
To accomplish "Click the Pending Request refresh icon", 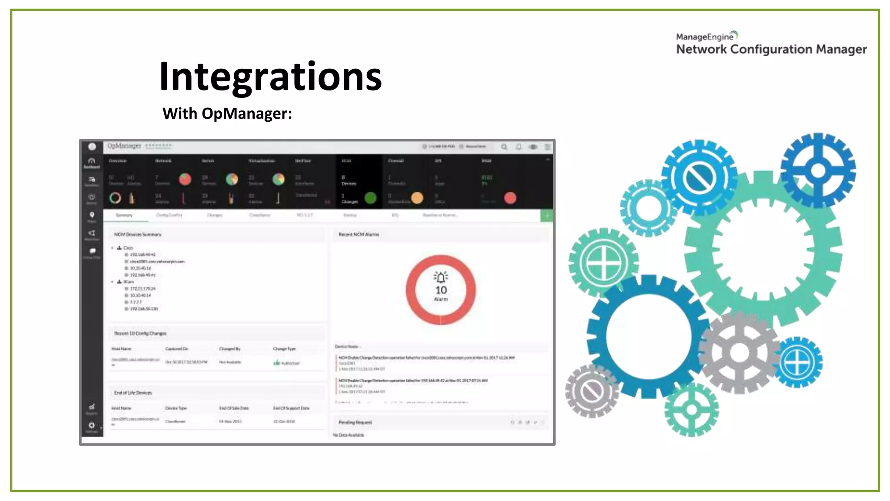I will (512, 422).
